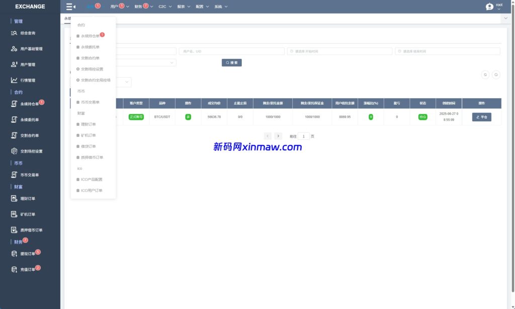Open 提现订单 in the sidebar
515x309 pixels.
click(28, 254)
